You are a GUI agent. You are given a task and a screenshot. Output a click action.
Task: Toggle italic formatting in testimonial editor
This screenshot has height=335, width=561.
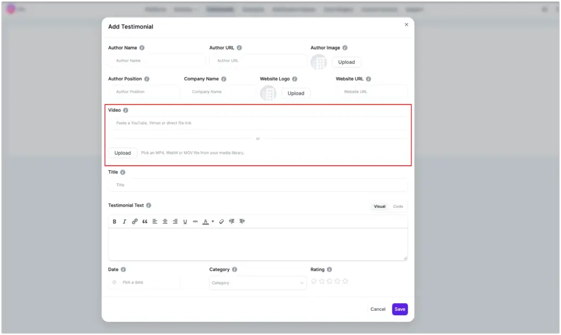pos(124,221)
